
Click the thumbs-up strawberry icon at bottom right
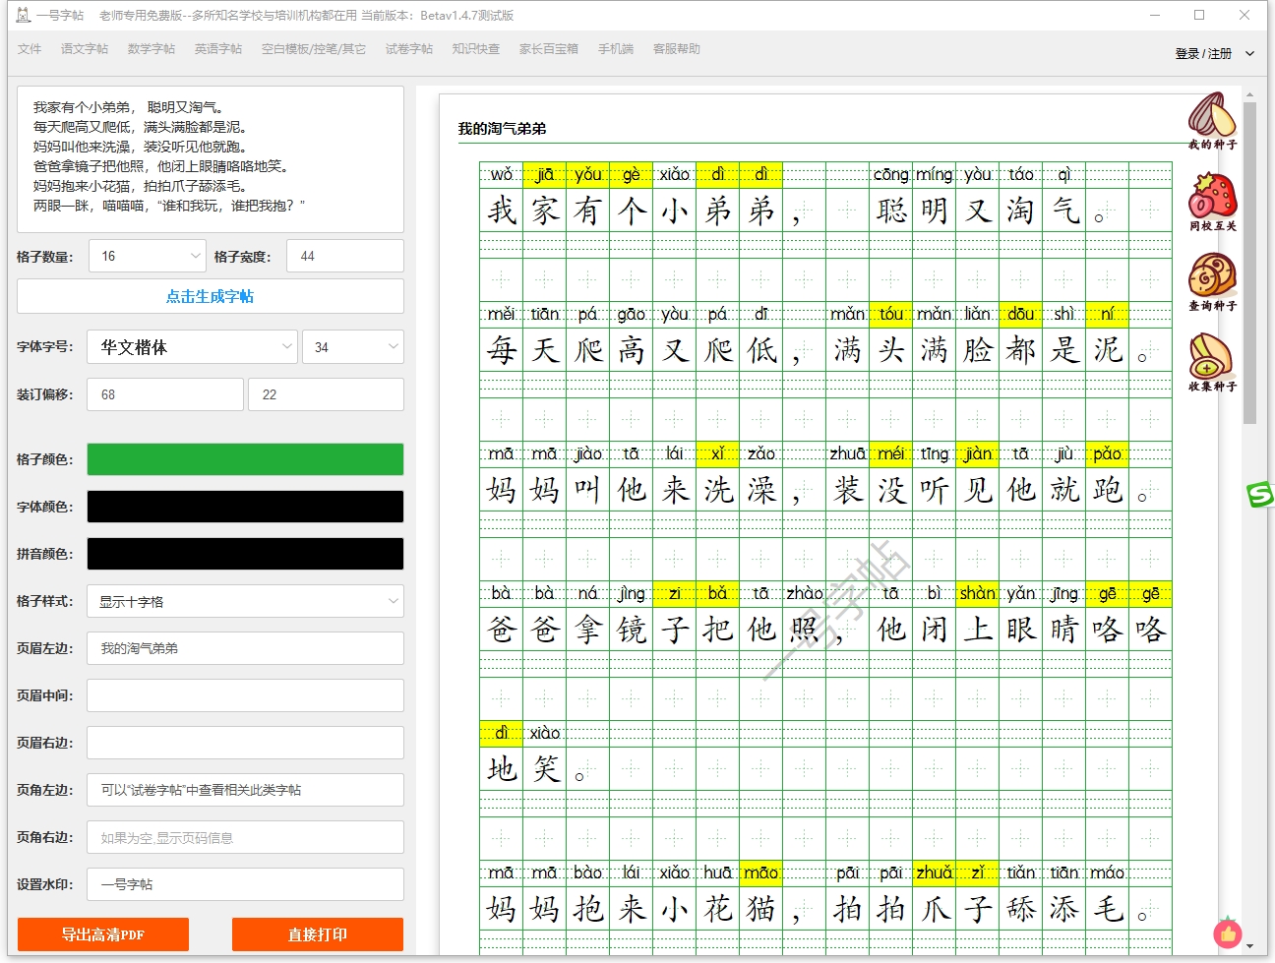1228,933
